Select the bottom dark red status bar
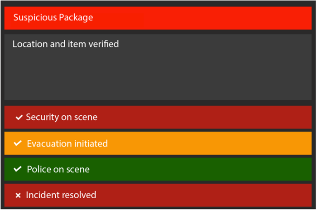The width and height of the screenshot is (317, 211). [158, 195]
